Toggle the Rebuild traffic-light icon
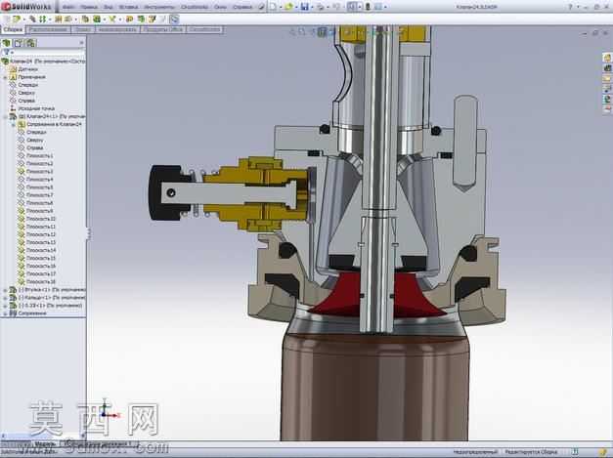Screen dimensions: 613x458 pos(368,7)
